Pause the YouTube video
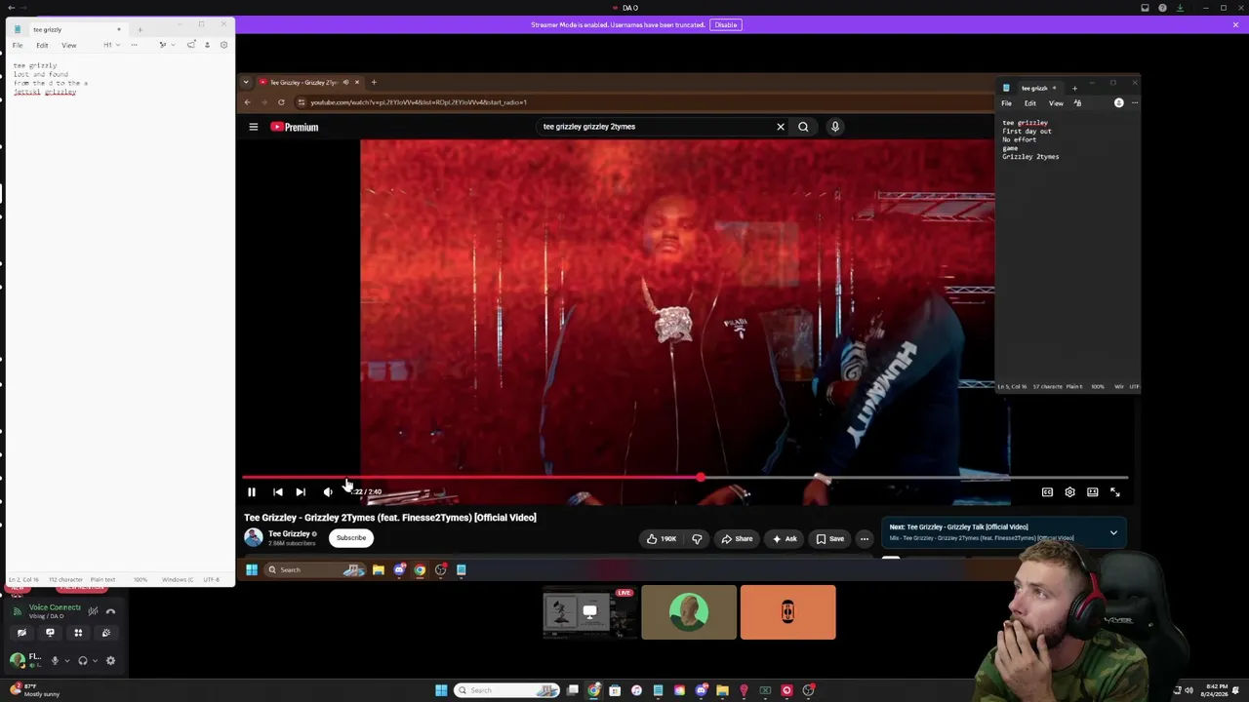The image size is (1249, 702). (x=252, y=492)
